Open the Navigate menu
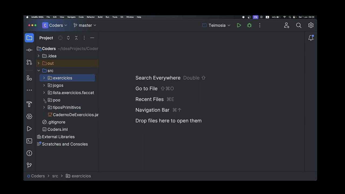The image size is (345, 194). tap(71, 17)
